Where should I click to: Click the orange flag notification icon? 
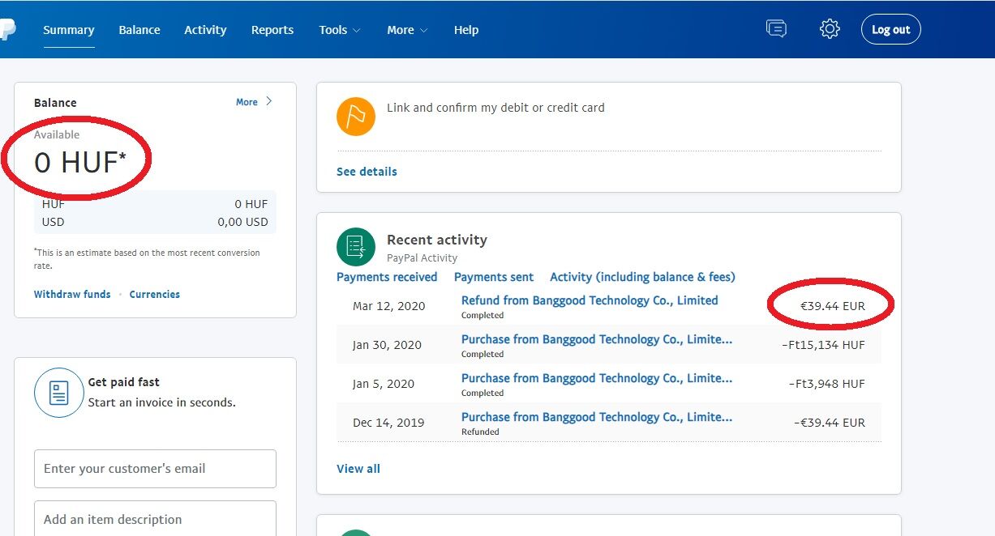pyautogui.click(x=356, y=117)
